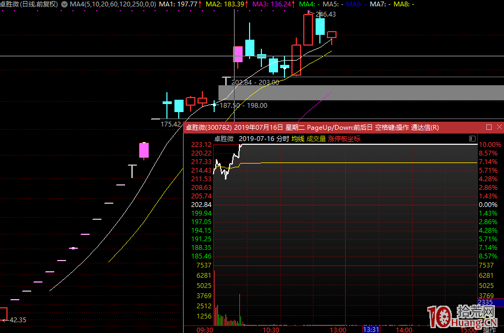
Task: Click the 0.00% percent axis label
Action: [x=488, y=204]
